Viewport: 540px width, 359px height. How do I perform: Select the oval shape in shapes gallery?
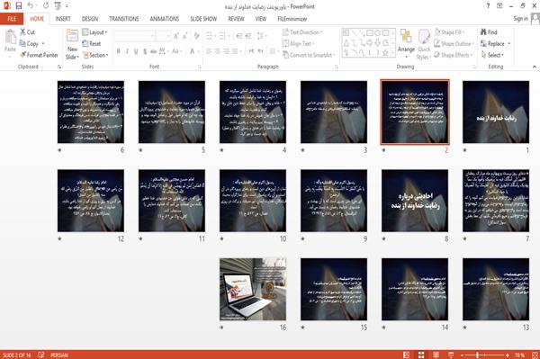click(x=378, y=33)
